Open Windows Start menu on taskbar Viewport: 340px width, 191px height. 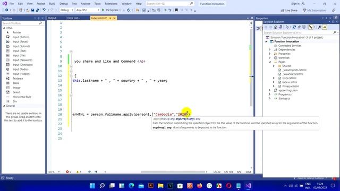pyautogui.click(x=92, y=186)
